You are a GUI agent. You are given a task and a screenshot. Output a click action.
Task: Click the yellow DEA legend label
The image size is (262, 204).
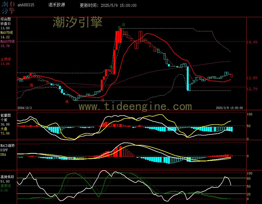(3, 155)
